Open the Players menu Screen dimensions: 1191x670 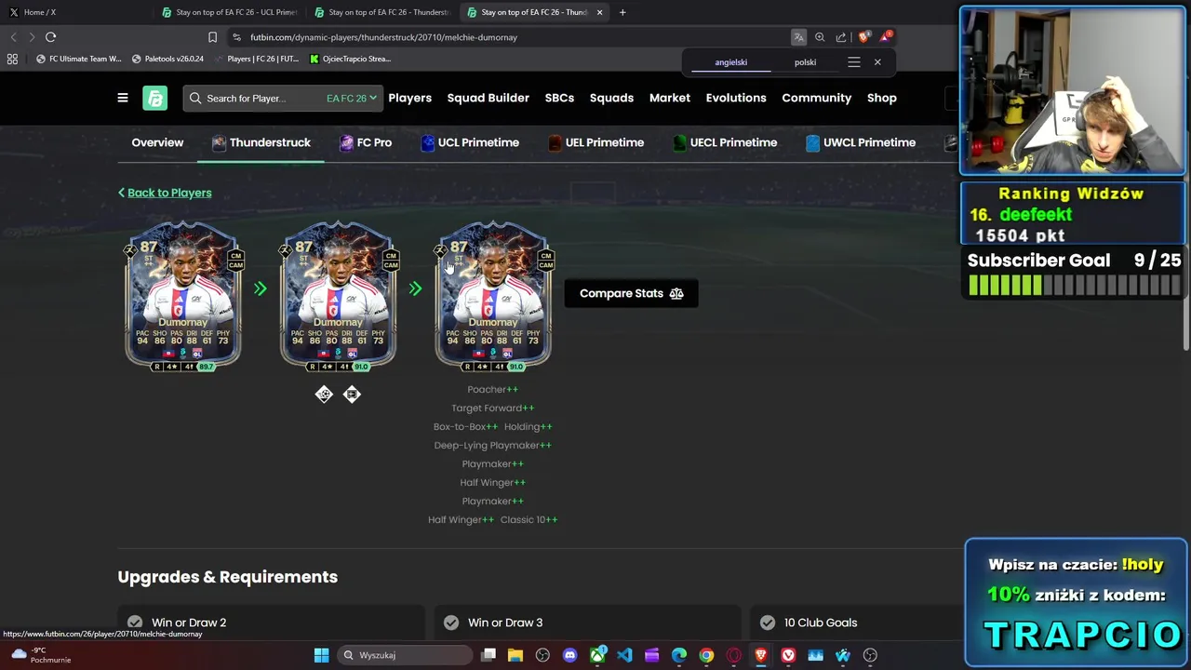click(409, 98)
